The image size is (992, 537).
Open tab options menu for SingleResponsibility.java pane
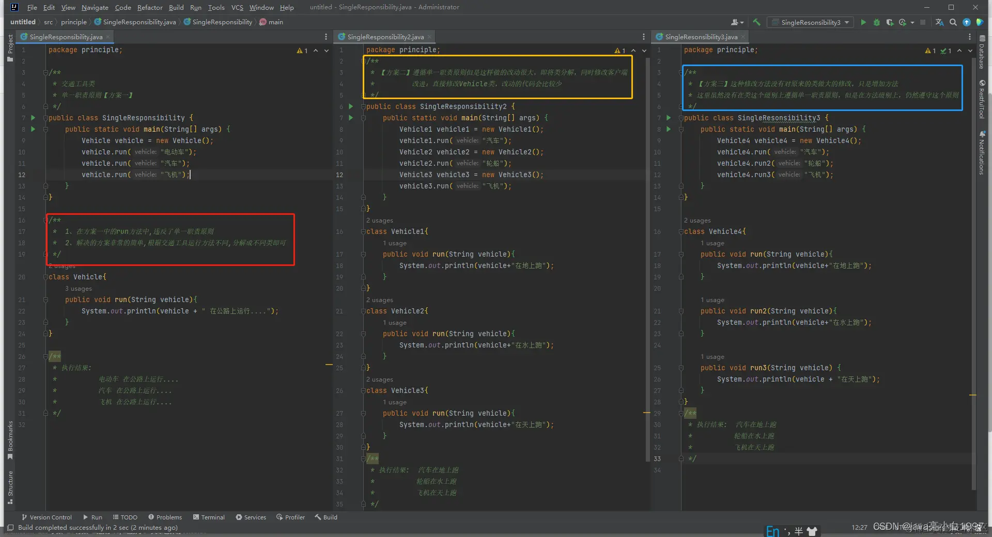point(326,37)
